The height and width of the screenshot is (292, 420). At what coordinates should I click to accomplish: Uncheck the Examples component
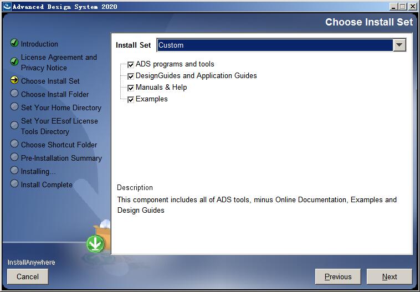point(131,100)
